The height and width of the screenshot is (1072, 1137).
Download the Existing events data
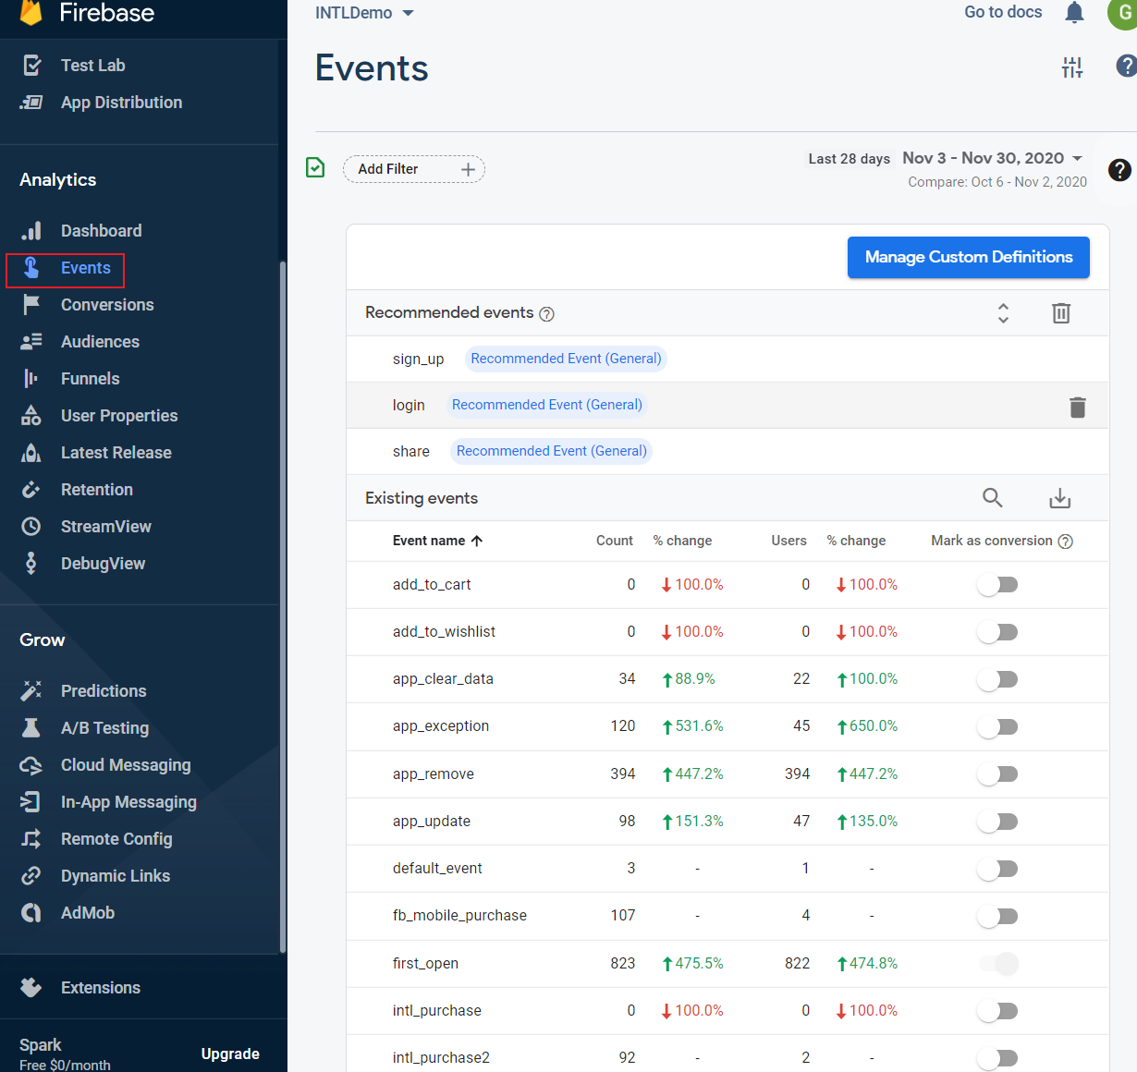click(1059, 497)
